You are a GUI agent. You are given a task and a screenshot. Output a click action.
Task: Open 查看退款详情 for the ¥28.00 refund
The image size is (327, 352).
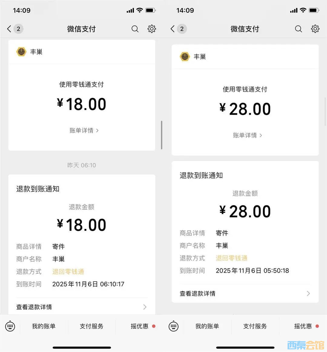pyautogui.click(x=245, y=294)
